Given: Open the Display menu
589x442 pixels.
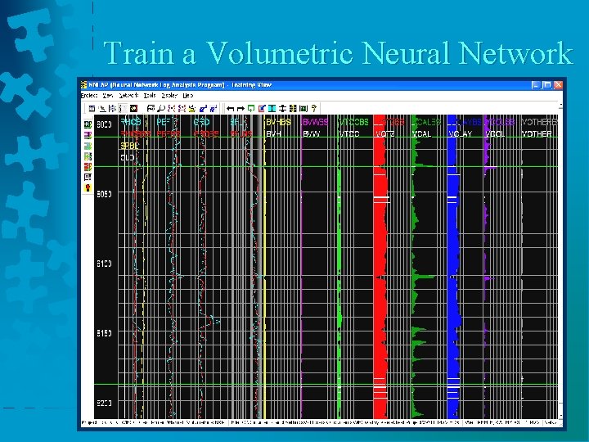Looking at the screenshot, I should click(169, 96).
